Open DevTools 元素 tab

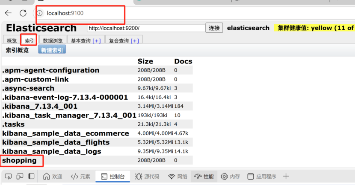(80, 176)
